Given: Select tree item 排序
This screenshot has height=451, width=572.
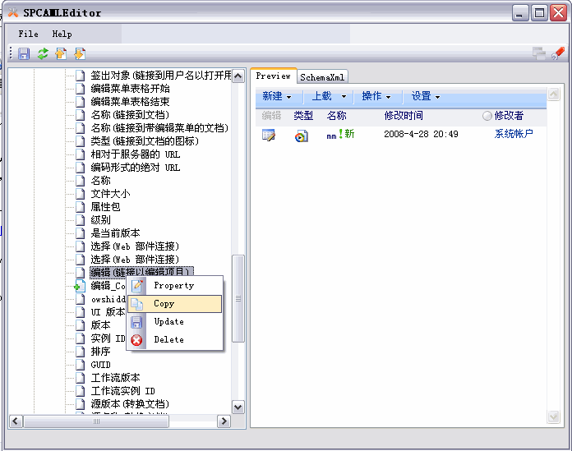Looking at the screenshot, I should [x=100, y=352].
